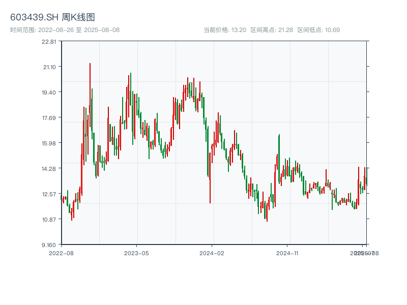Click the chart title 603439.SH 周K线图

(52, 17)
